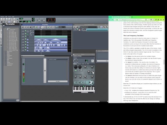Show the Piano Roll via toolbar icon

pyautogui.click(x=7, y=22)
